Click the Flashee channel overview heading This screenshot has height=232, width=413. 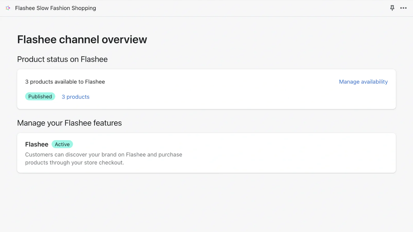82,40
